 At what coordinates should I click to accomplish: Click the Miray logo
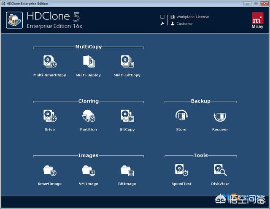[x=257, y=20]
